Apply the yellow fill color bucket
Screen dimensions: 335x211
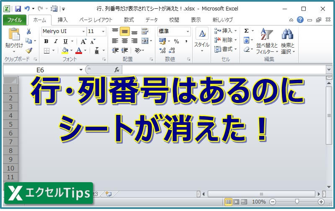coord(65,51)
